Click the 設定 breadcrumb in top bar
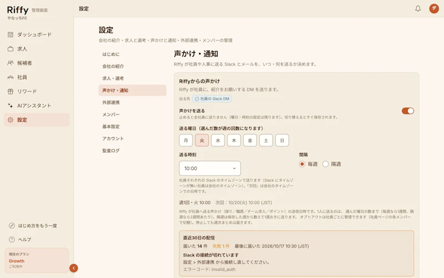The height and width of the screenshot is (278, 444). coord(84,9)
